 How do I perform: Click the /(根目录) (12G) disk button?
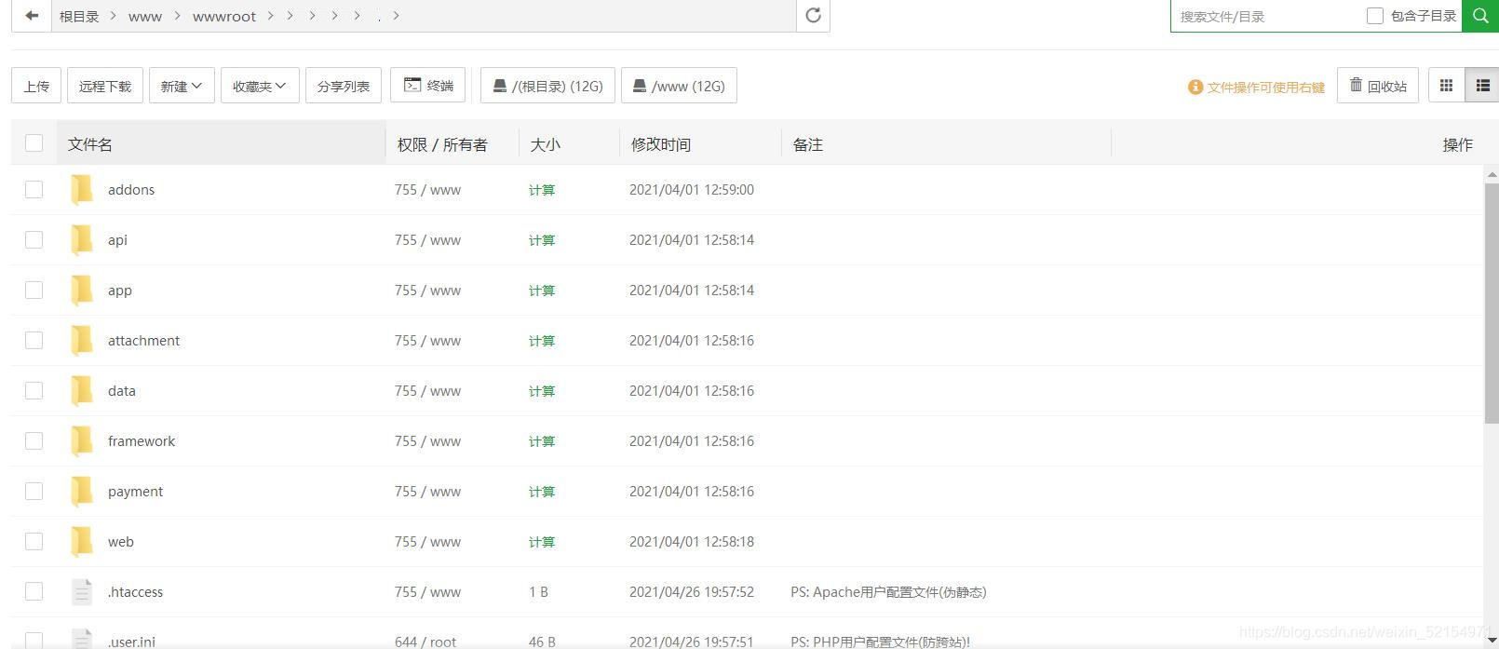(547, 86)
